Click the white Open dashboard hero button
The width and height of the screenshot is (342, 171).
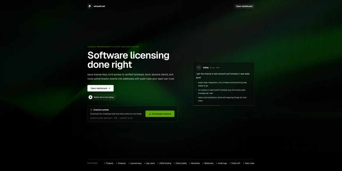coord(100,88)
